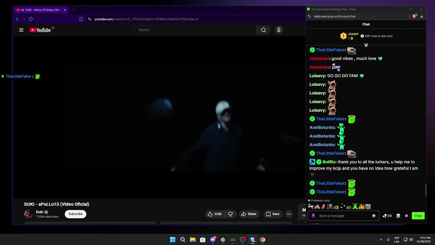Open Discord from the taskbar
The image size is (435, 245).
pyautogui.click(x=213, y=240)
